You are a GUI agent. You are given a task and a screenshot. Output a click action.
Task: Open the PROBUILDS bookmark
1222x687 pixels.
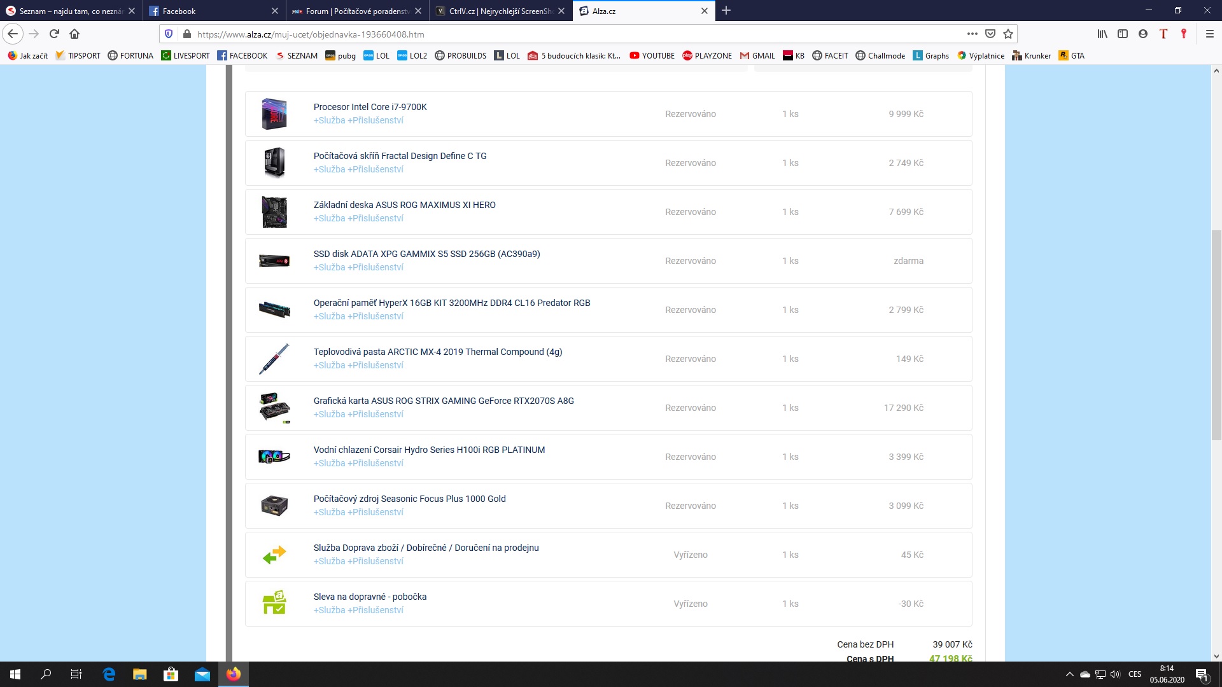point(460,55)
